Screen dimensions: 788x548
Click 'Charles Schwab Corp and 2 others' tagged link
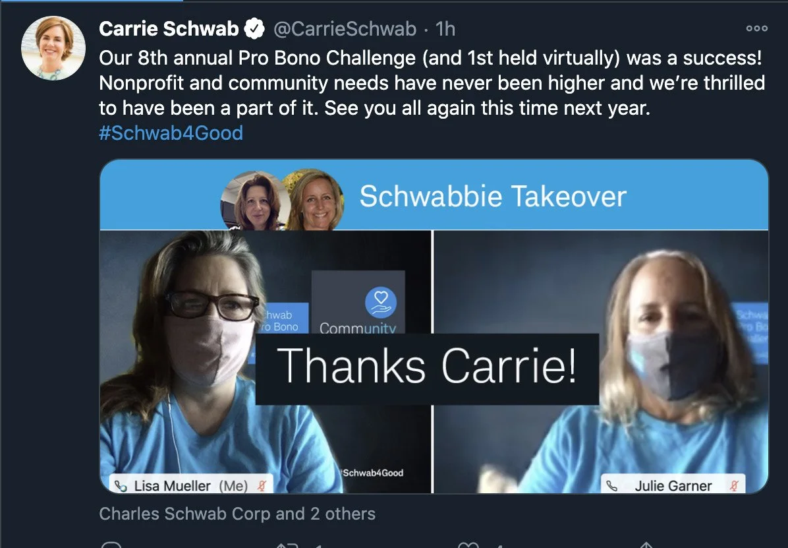(x=237, y=514)
